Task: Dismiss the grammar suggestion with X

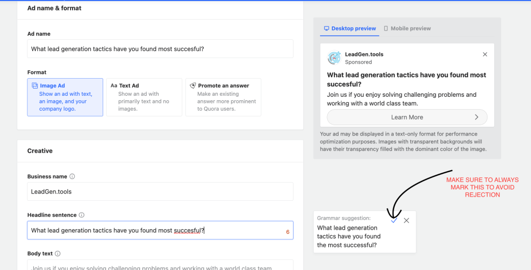Action: point(407,220)
